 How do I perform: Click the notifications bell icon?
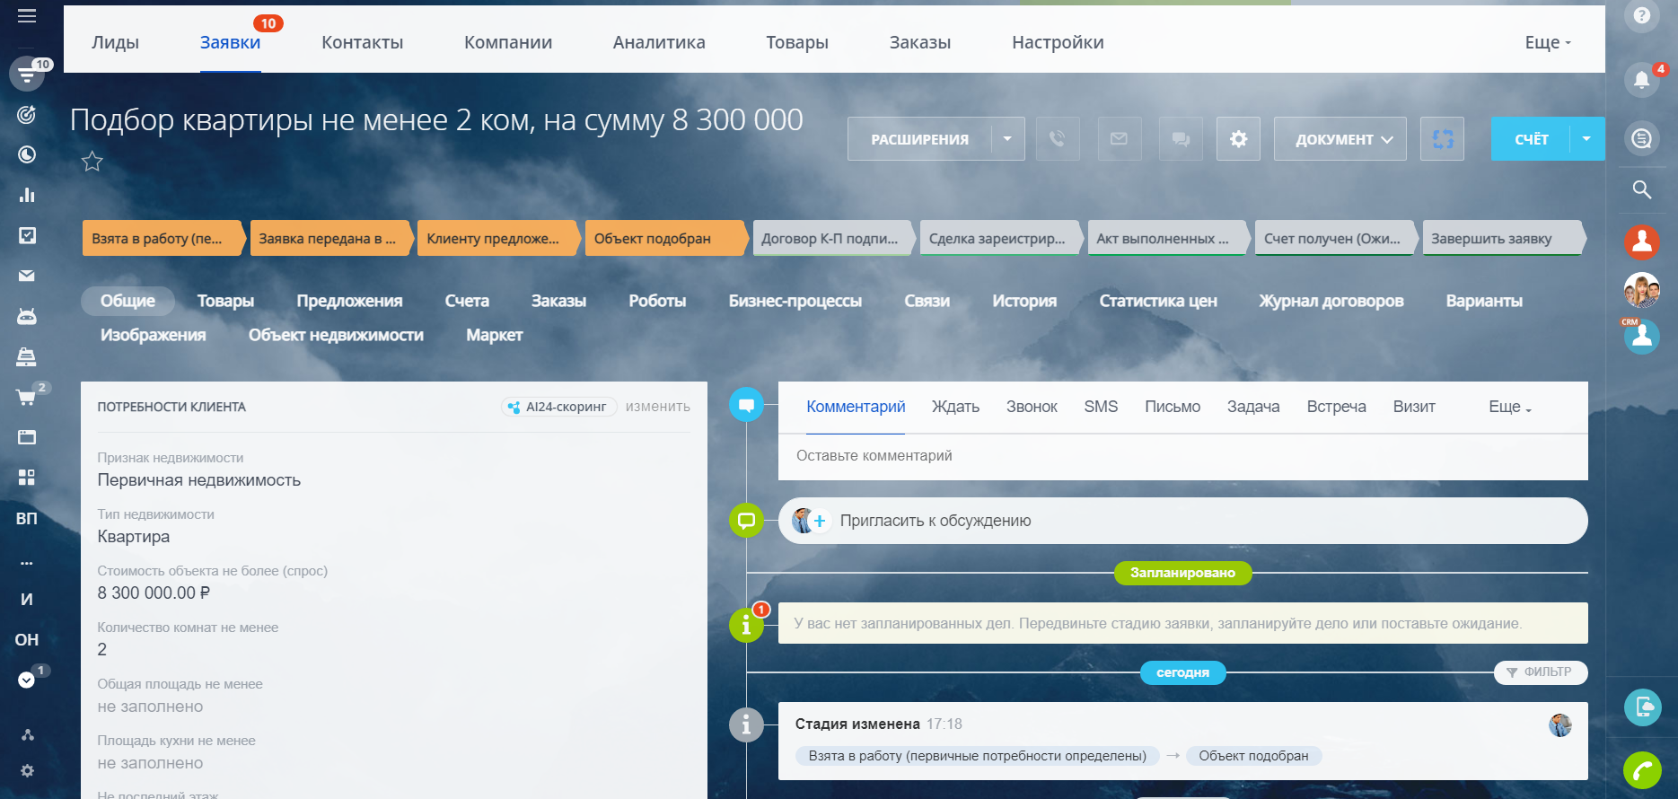[1641, 80]
